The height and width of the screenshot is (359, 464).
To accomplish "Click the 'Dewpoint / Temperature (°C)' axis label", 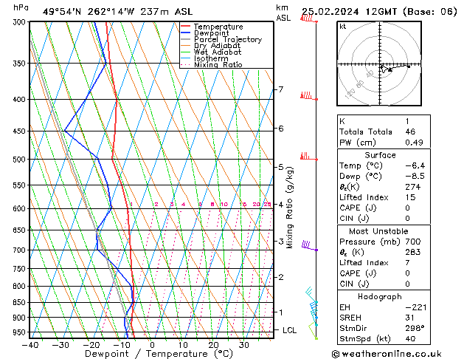I will [159, 354].
